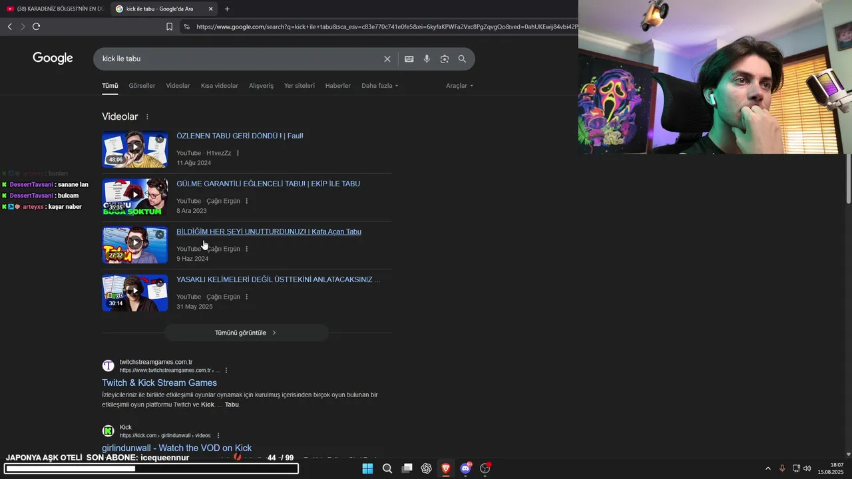
Task: Show hidden system tray icons
Action: point(767,468)
